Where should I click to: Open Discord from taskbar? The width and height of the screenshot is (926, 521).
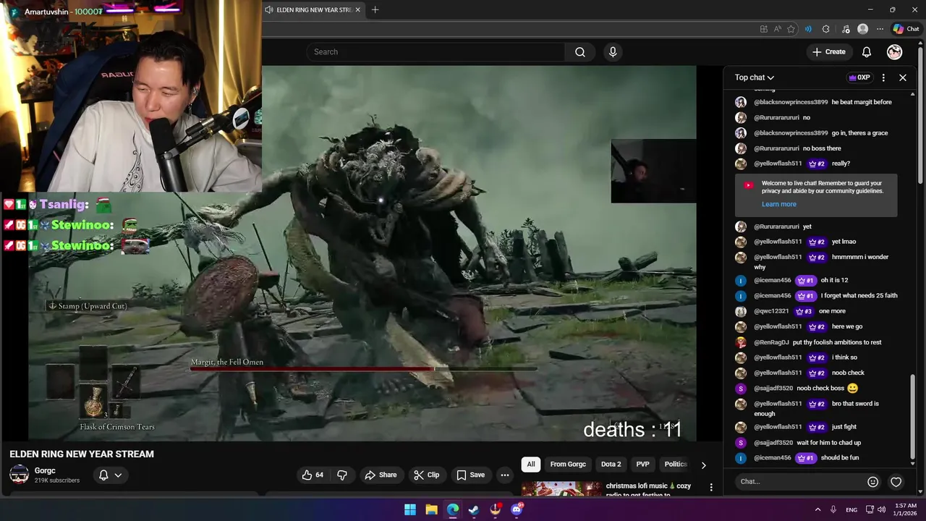pyautogui.click(x=517, y=509)
